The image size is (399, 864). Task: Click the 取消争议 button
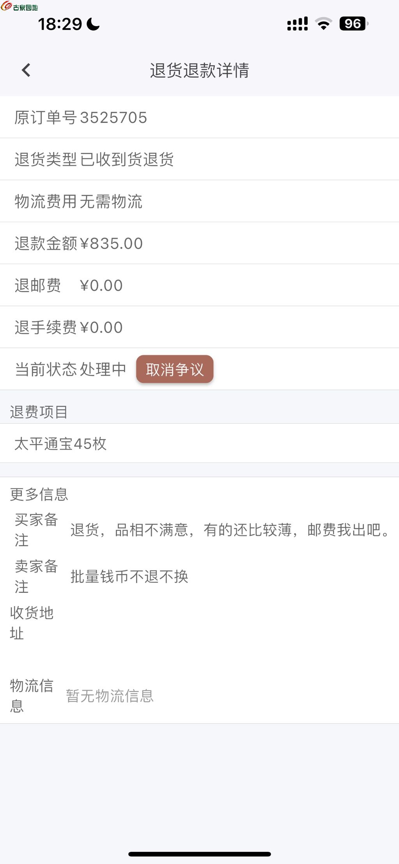click(175, 369)
